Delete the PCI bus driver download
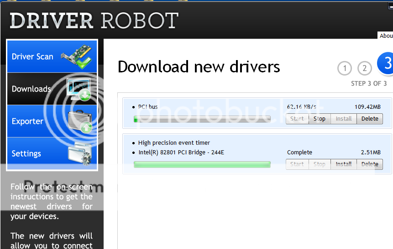The image size is (393, 249). [370, 119]
